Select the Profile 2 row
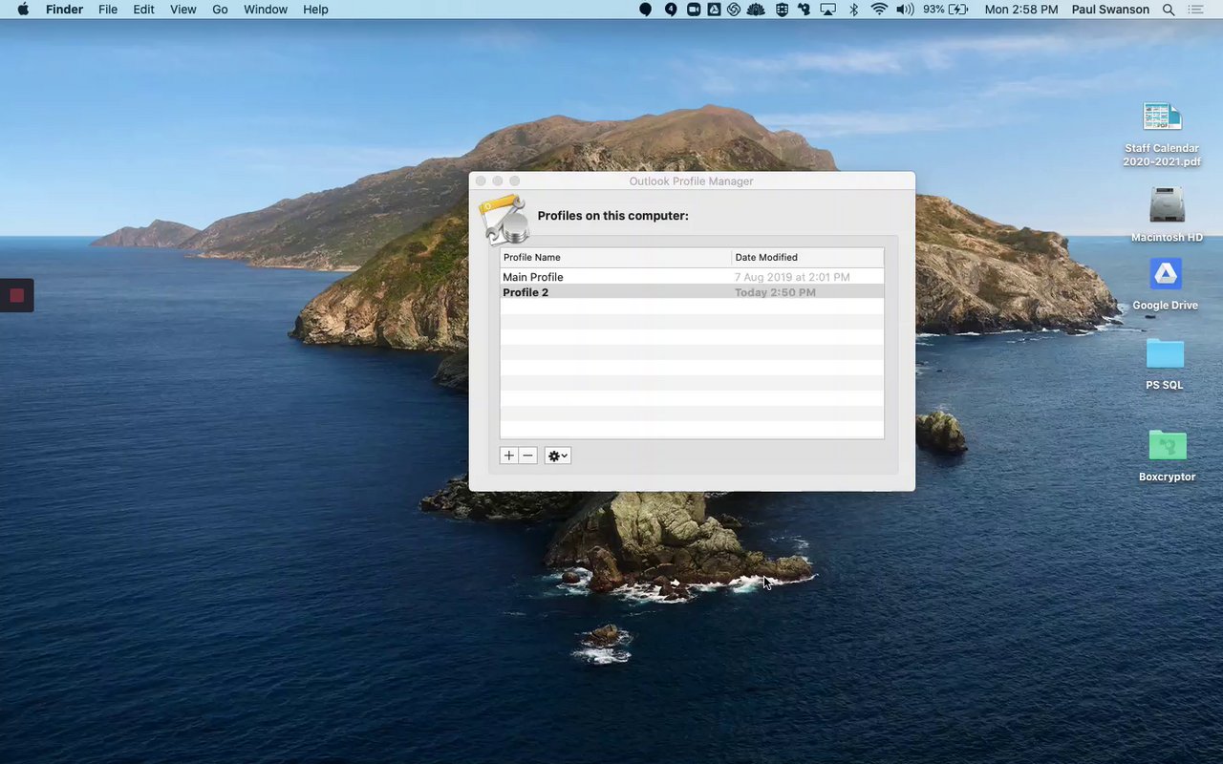This screenshot has width=1223, height=764. pyautogui.click(x=692, y=292)
